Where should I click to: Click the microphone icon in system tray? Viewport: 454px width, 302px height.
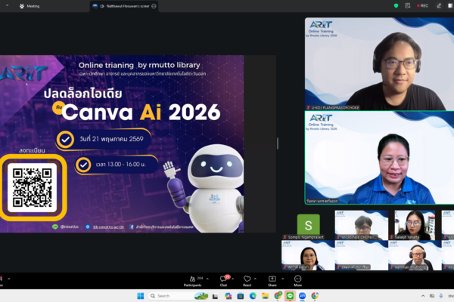[x=441, y=296]
